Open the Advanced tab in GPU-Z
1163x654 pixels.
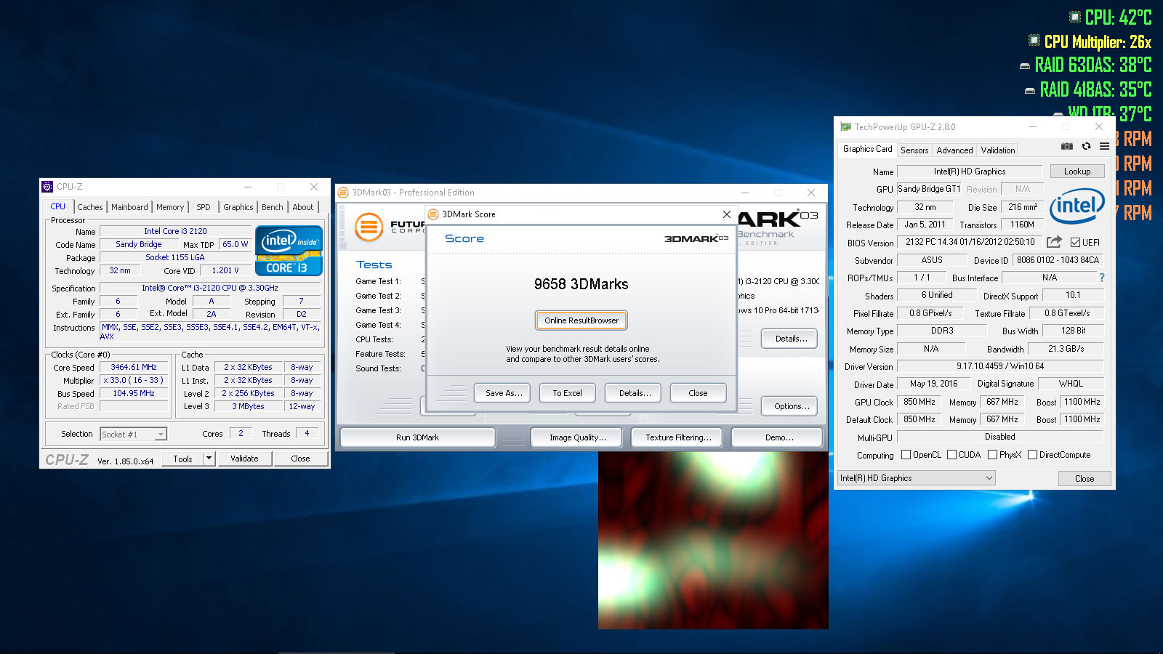point(954,150)
